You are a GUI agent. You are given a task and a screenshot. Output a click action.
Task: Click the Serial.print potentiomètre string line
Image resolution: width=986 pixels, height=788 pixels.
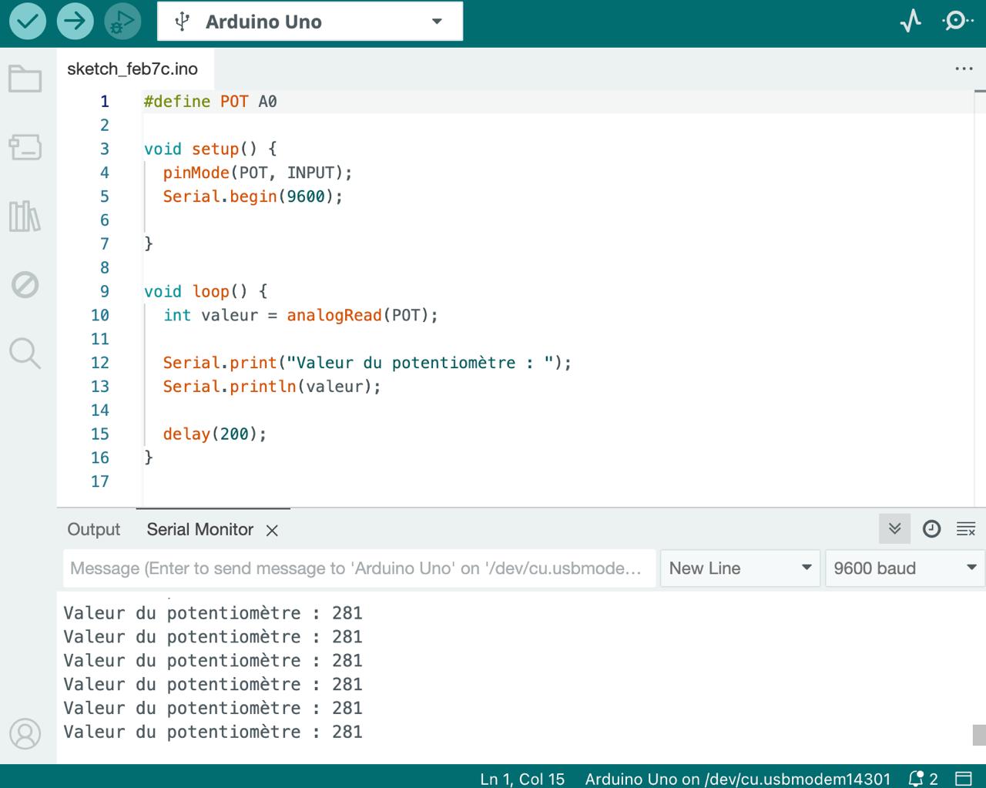[x=367, y=363]
